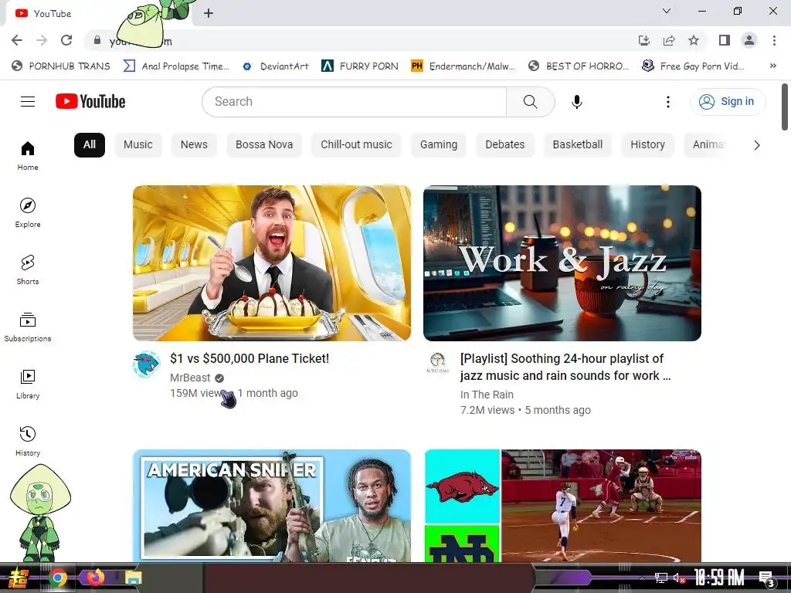
Task: Open History in the sidebar
Action: (28, 441)
